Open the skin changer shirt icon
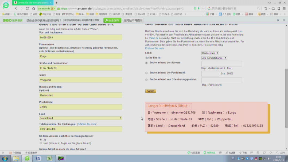Image resolution: width=288 pixels, height=162 pixels. click(270, 3)
